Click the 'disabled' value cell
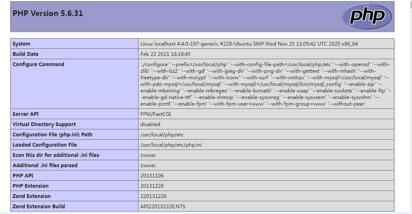412x214 pixels. (x=150, y=124)
